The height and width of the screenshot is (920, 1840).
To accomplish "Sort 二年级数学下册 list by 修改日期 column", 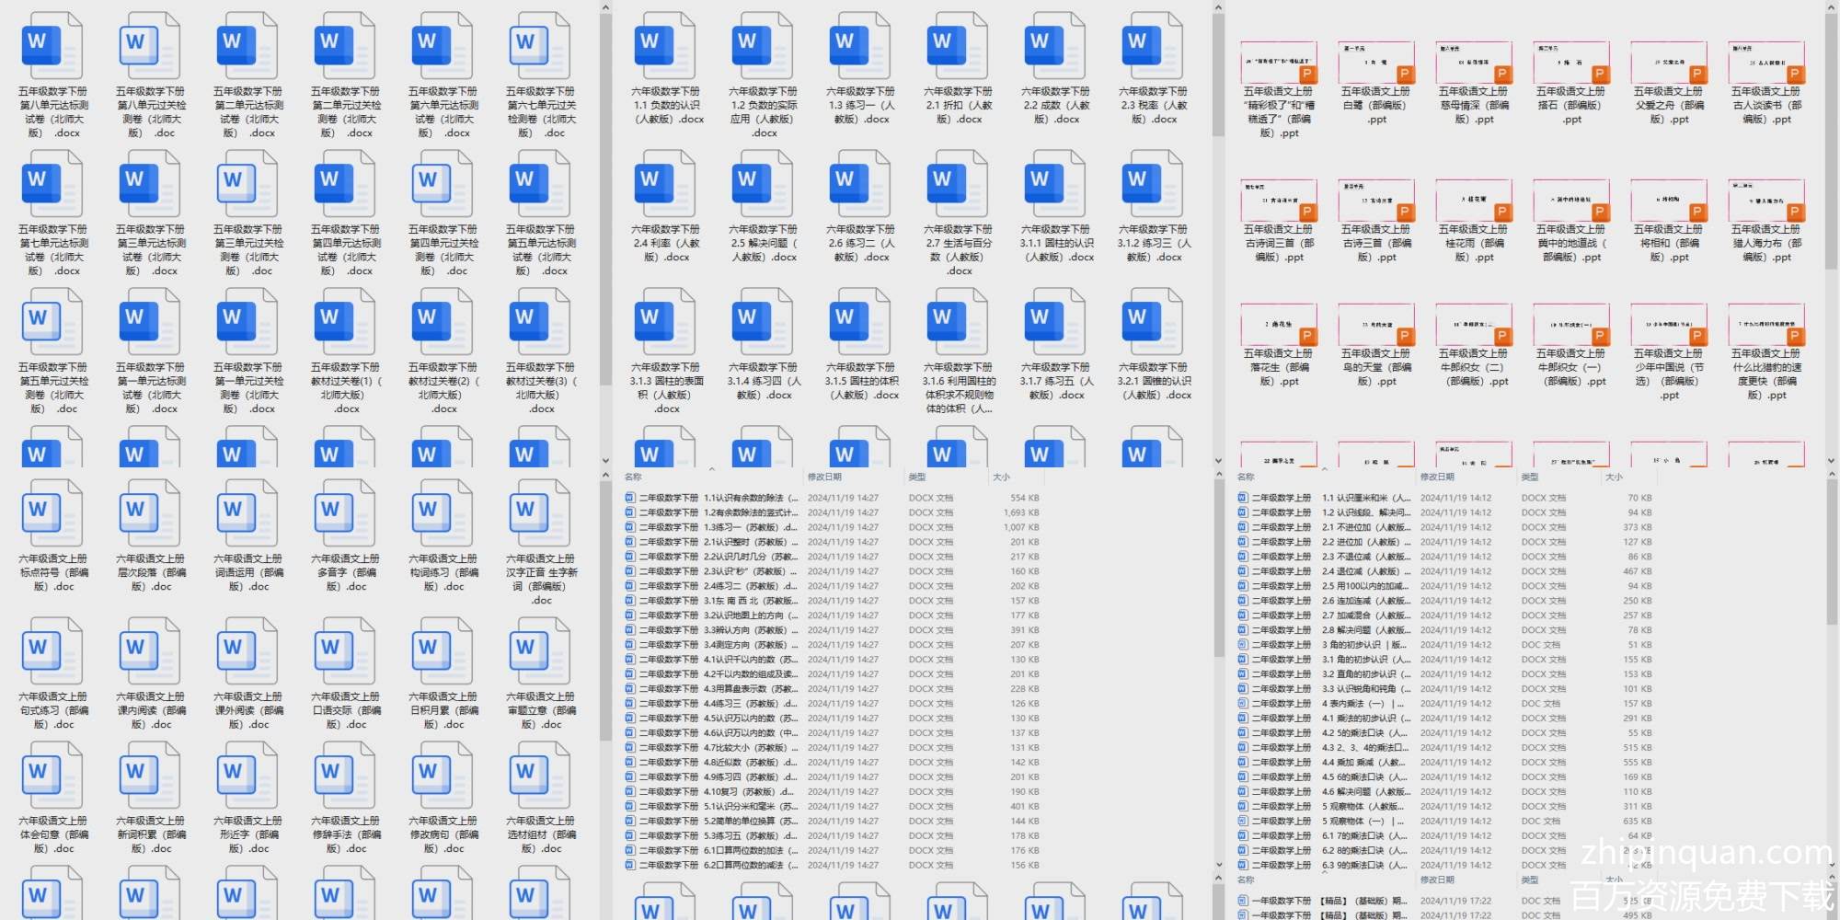I will point(824,477).
